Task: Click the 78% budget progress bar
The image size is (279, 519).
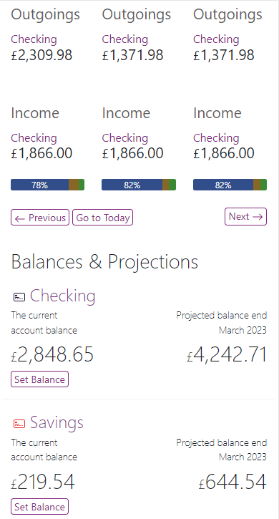Action: tap(48, 185)
